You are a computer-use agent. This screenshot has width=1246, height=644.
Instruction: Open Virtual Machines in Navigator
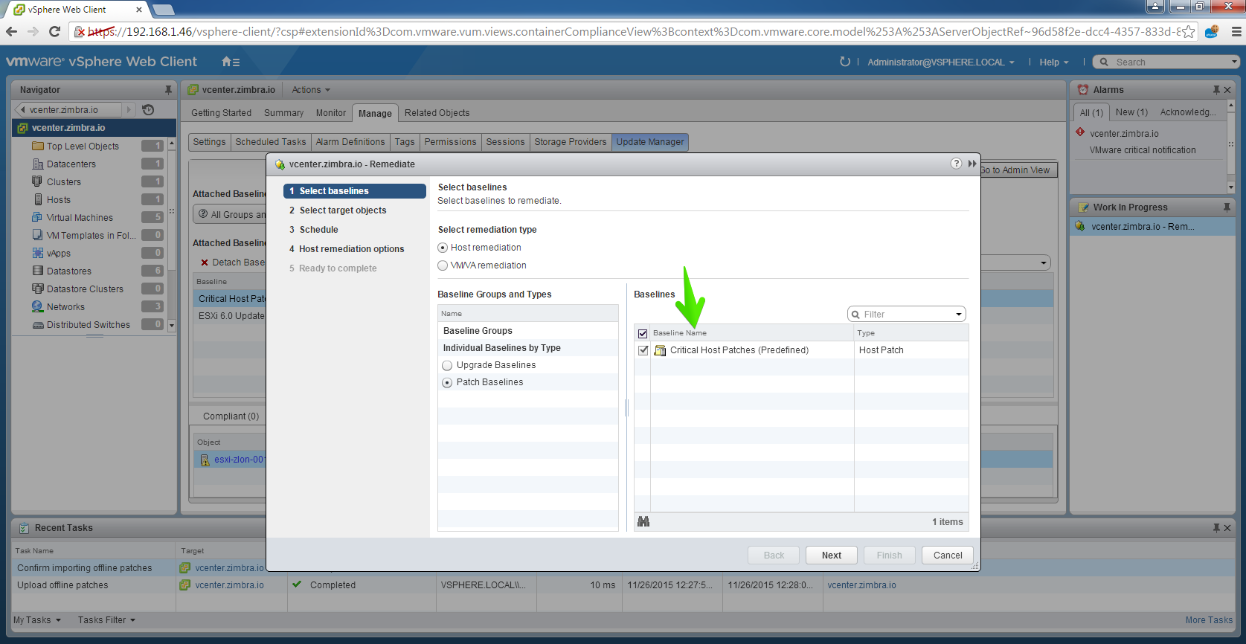80,218
